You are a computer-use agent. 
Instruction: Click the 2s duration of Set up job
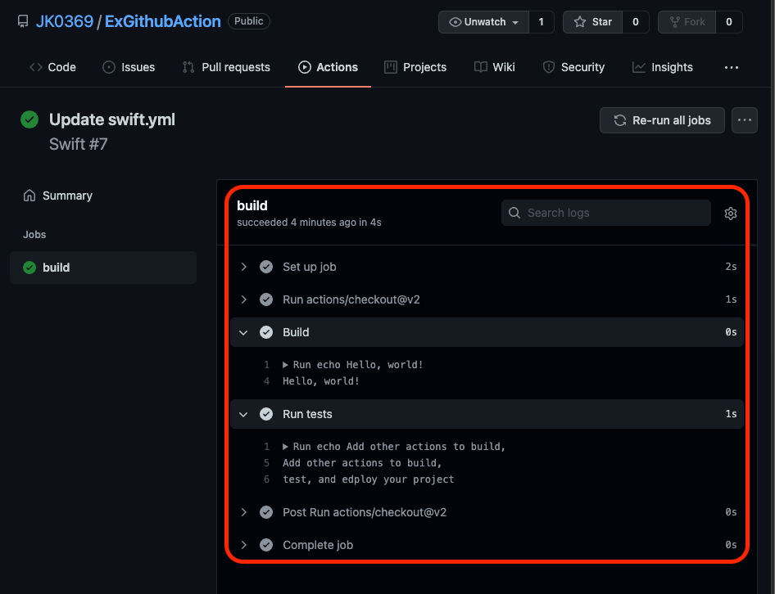731,267
